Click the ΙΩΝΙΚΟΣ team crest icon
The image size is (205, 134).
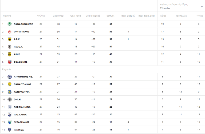[x=10, y=130]
